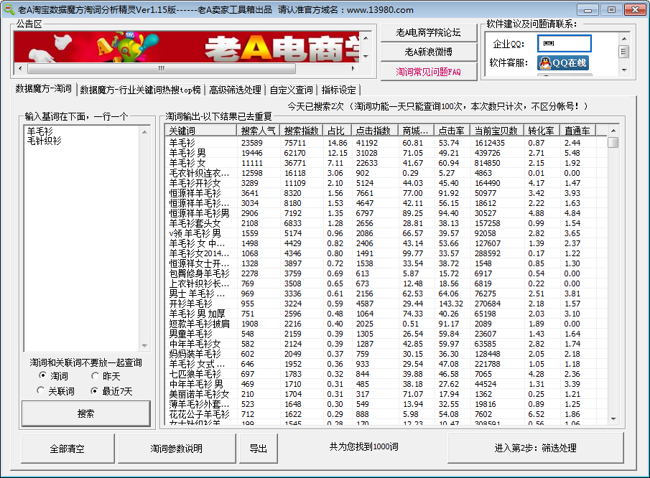The height and width of the screenshot is (478, 650).
Task: Click the 全部清空 button
Action: (x=68, y=449)
